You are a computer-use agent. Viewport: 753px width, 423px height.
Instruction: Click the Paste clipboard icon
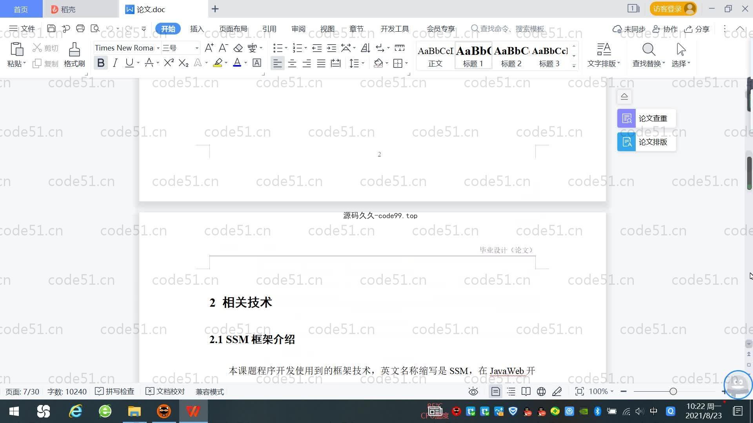coord(16,50)
